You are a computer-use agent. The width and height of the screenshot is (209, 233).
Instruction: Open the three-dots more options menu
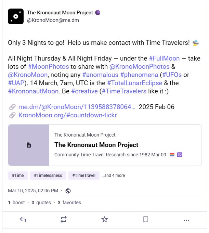tap(186, 220)
